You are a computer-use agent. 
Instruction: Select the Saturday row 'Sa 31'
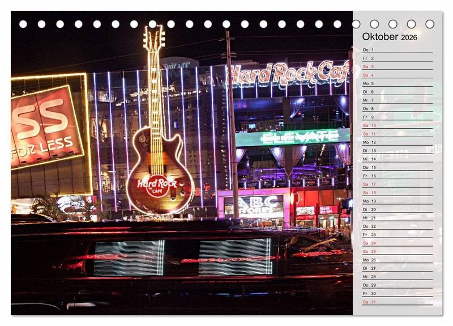pos(398,302)
